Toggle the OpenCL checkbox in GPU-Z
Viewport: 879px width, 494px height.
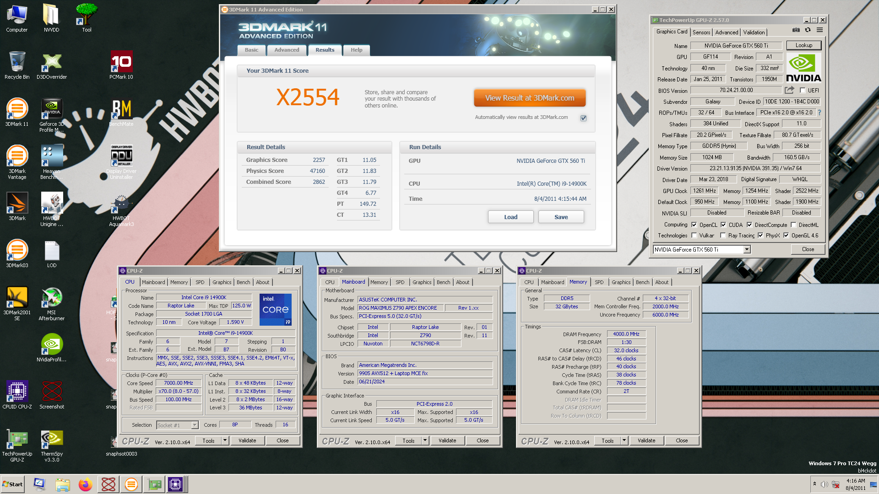(x=694, y=225)
